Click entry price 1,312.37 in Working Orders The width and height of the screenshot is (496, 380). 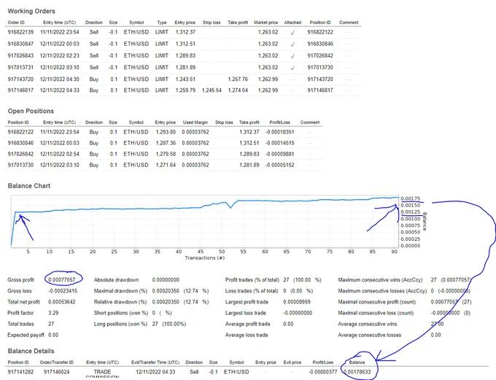click(x=185, y=32)
